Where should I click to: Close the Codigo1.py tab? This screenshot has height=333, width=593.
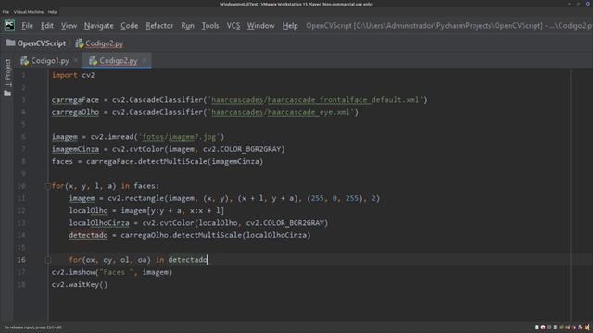click(75, 61)
